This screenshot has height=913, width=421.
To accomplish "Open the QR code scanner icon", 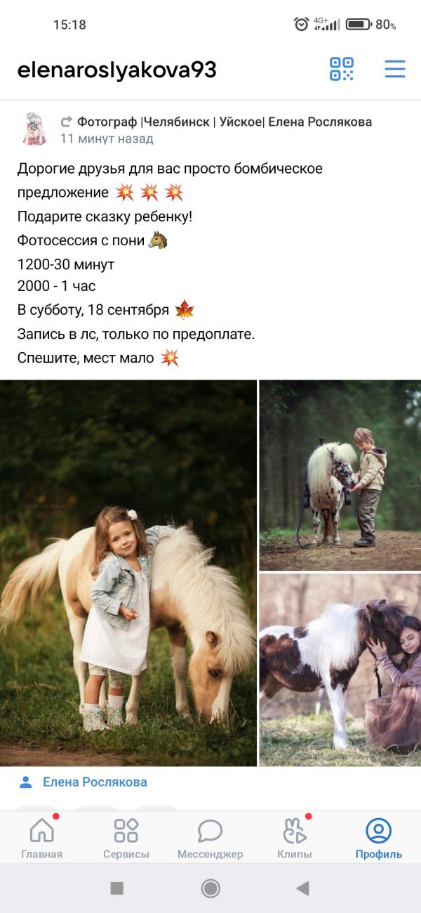I will tap(342, 69).
